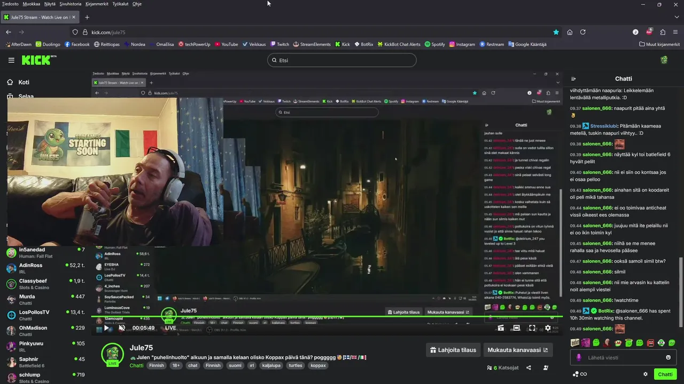Screen dimensions: 684x384
Task: Open the Ohje menu
Action: click(137, 4)
